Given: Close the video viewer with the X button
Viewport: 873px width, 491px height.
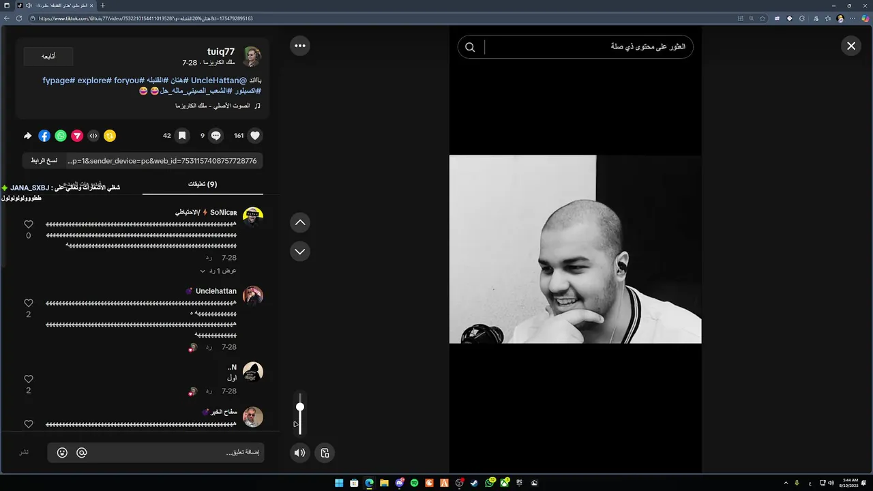Looking at the screenshot, I should tap(851, 46).
